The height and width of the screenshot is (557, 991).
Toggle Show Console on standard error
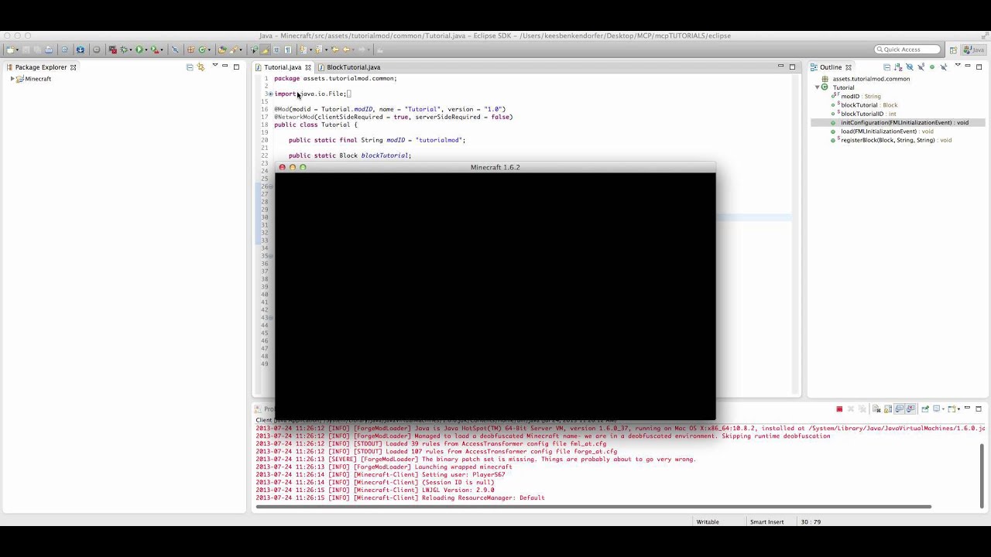tap(910, 408)
